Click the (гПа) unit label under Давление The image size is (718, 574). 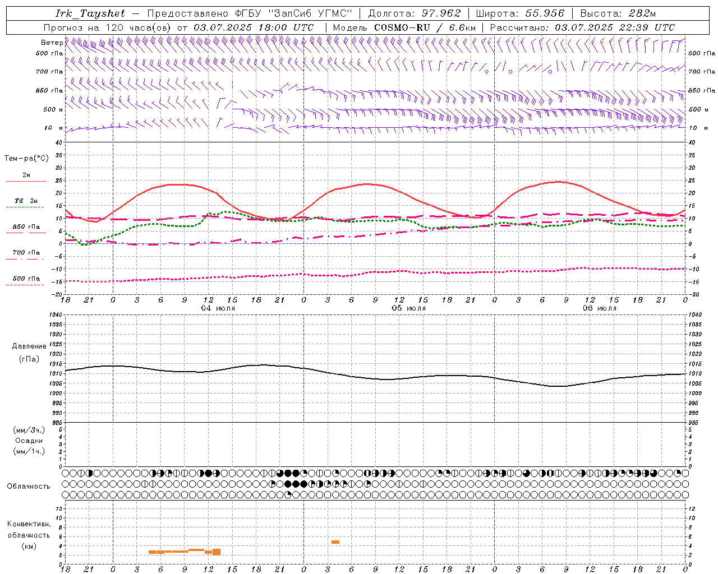coord(29,359)
